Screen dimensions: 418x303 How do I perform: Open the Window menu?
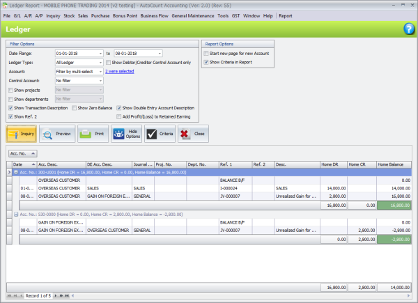(x=251, y=16)
